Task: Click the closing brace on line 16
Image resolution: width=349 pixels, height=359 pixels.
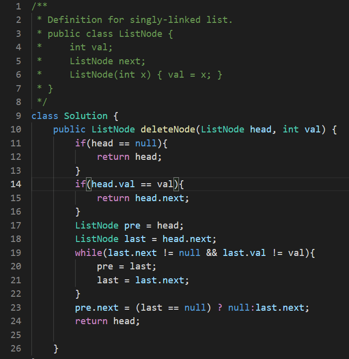Action: tap(78, 212)
